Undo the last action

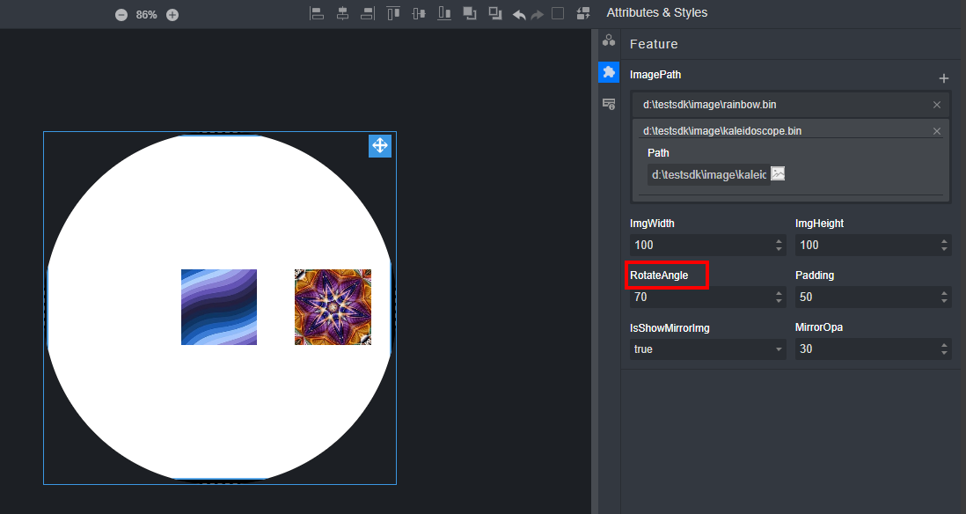point(519,14)
